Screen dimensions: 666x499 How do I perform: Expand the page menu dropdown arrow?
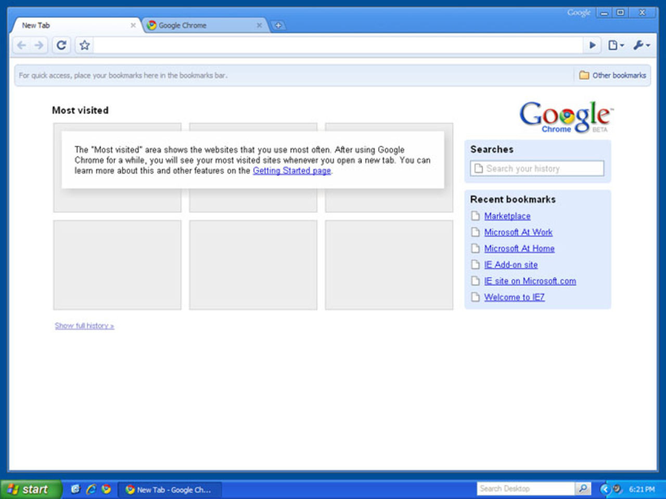pyautogui.click(x=621, y=45)
